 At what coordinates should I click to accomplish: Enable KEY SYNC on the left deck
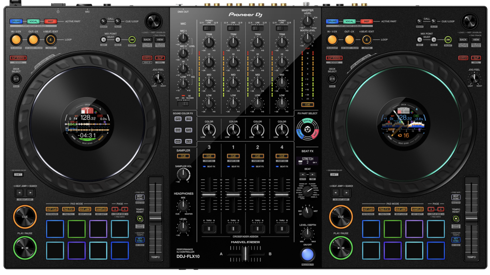(140, 240)
